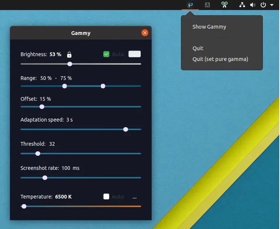The height and width of the screenshot is (229, 280).
Task: Click the "Offset:" label text
Action: (29, 99)
